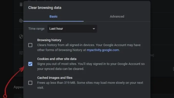Open the myactivity.google.com link
The image size is (174, 98).
pos(103,50)
